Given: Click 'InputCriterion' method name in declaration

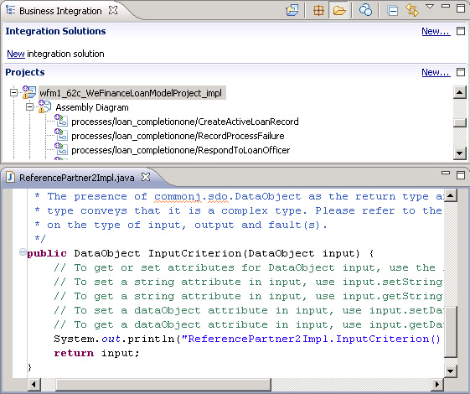Looking at the screenshot, I should [195, 253].
